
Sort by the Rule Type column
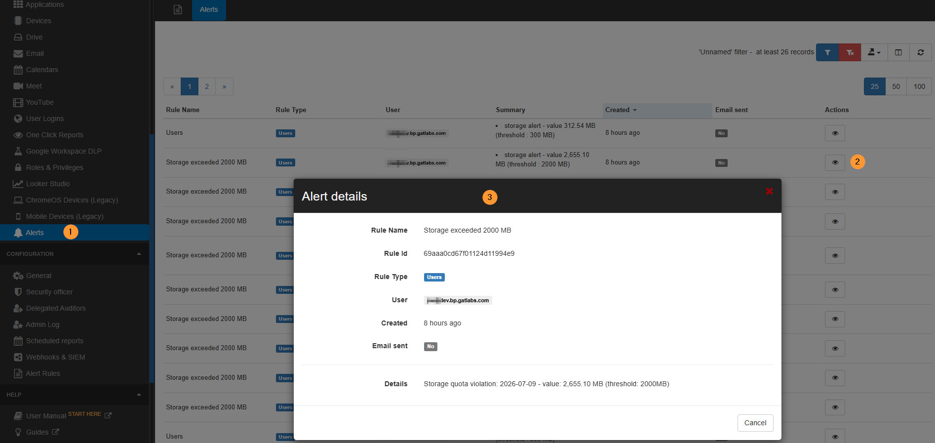click(291, 110)
